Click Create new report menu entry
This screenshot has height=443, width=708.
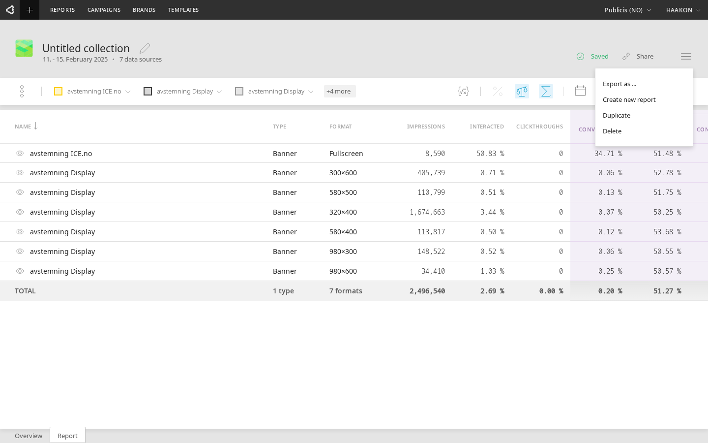pyautogui.click(x=629, y=99)
